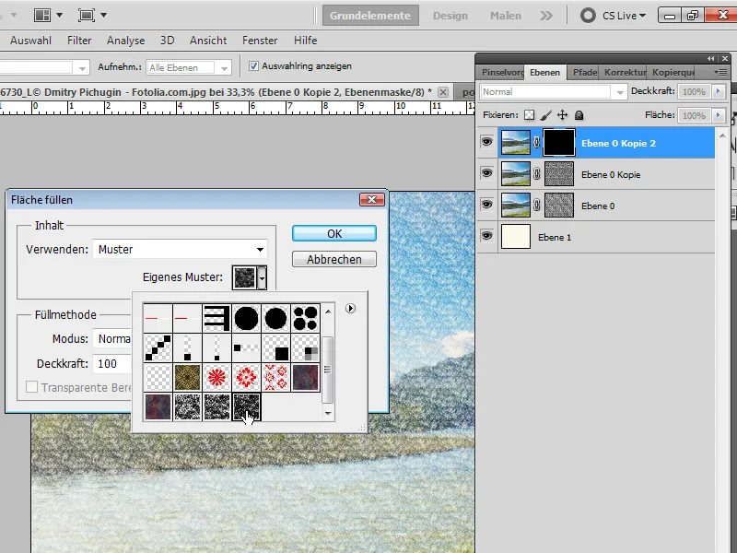Screen dimensions: 737x553
Task: Toggle the Transparente Bereiche checkbox
Action: [32, 387]
